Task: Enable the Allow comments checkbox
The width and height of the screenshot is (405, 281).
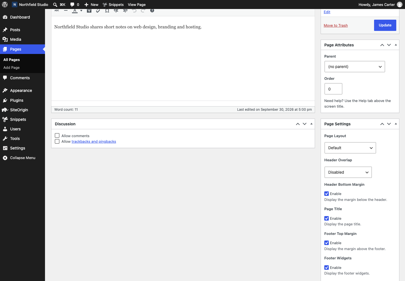Action: (x=57, y=136)
